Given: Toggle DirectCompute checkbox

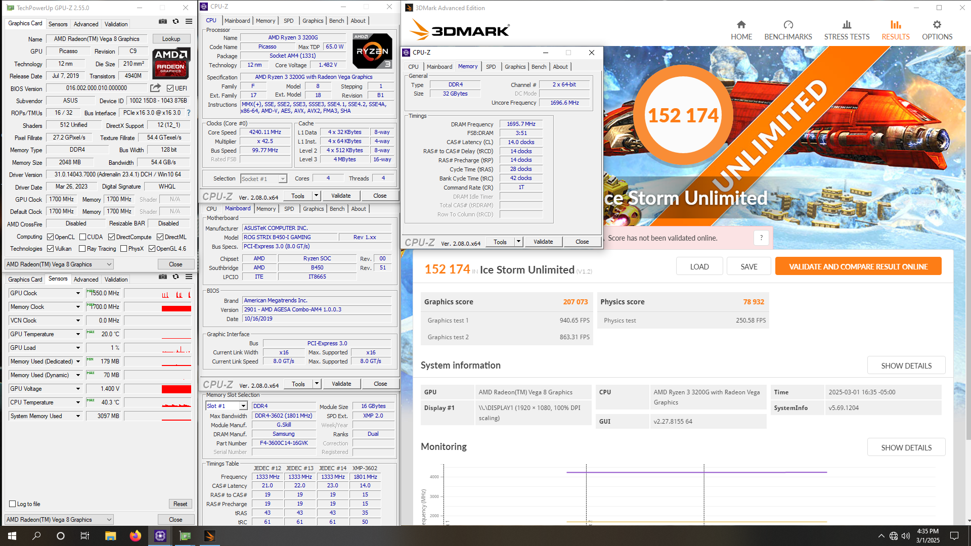Looking at the screenshot, I should (111, 237).
